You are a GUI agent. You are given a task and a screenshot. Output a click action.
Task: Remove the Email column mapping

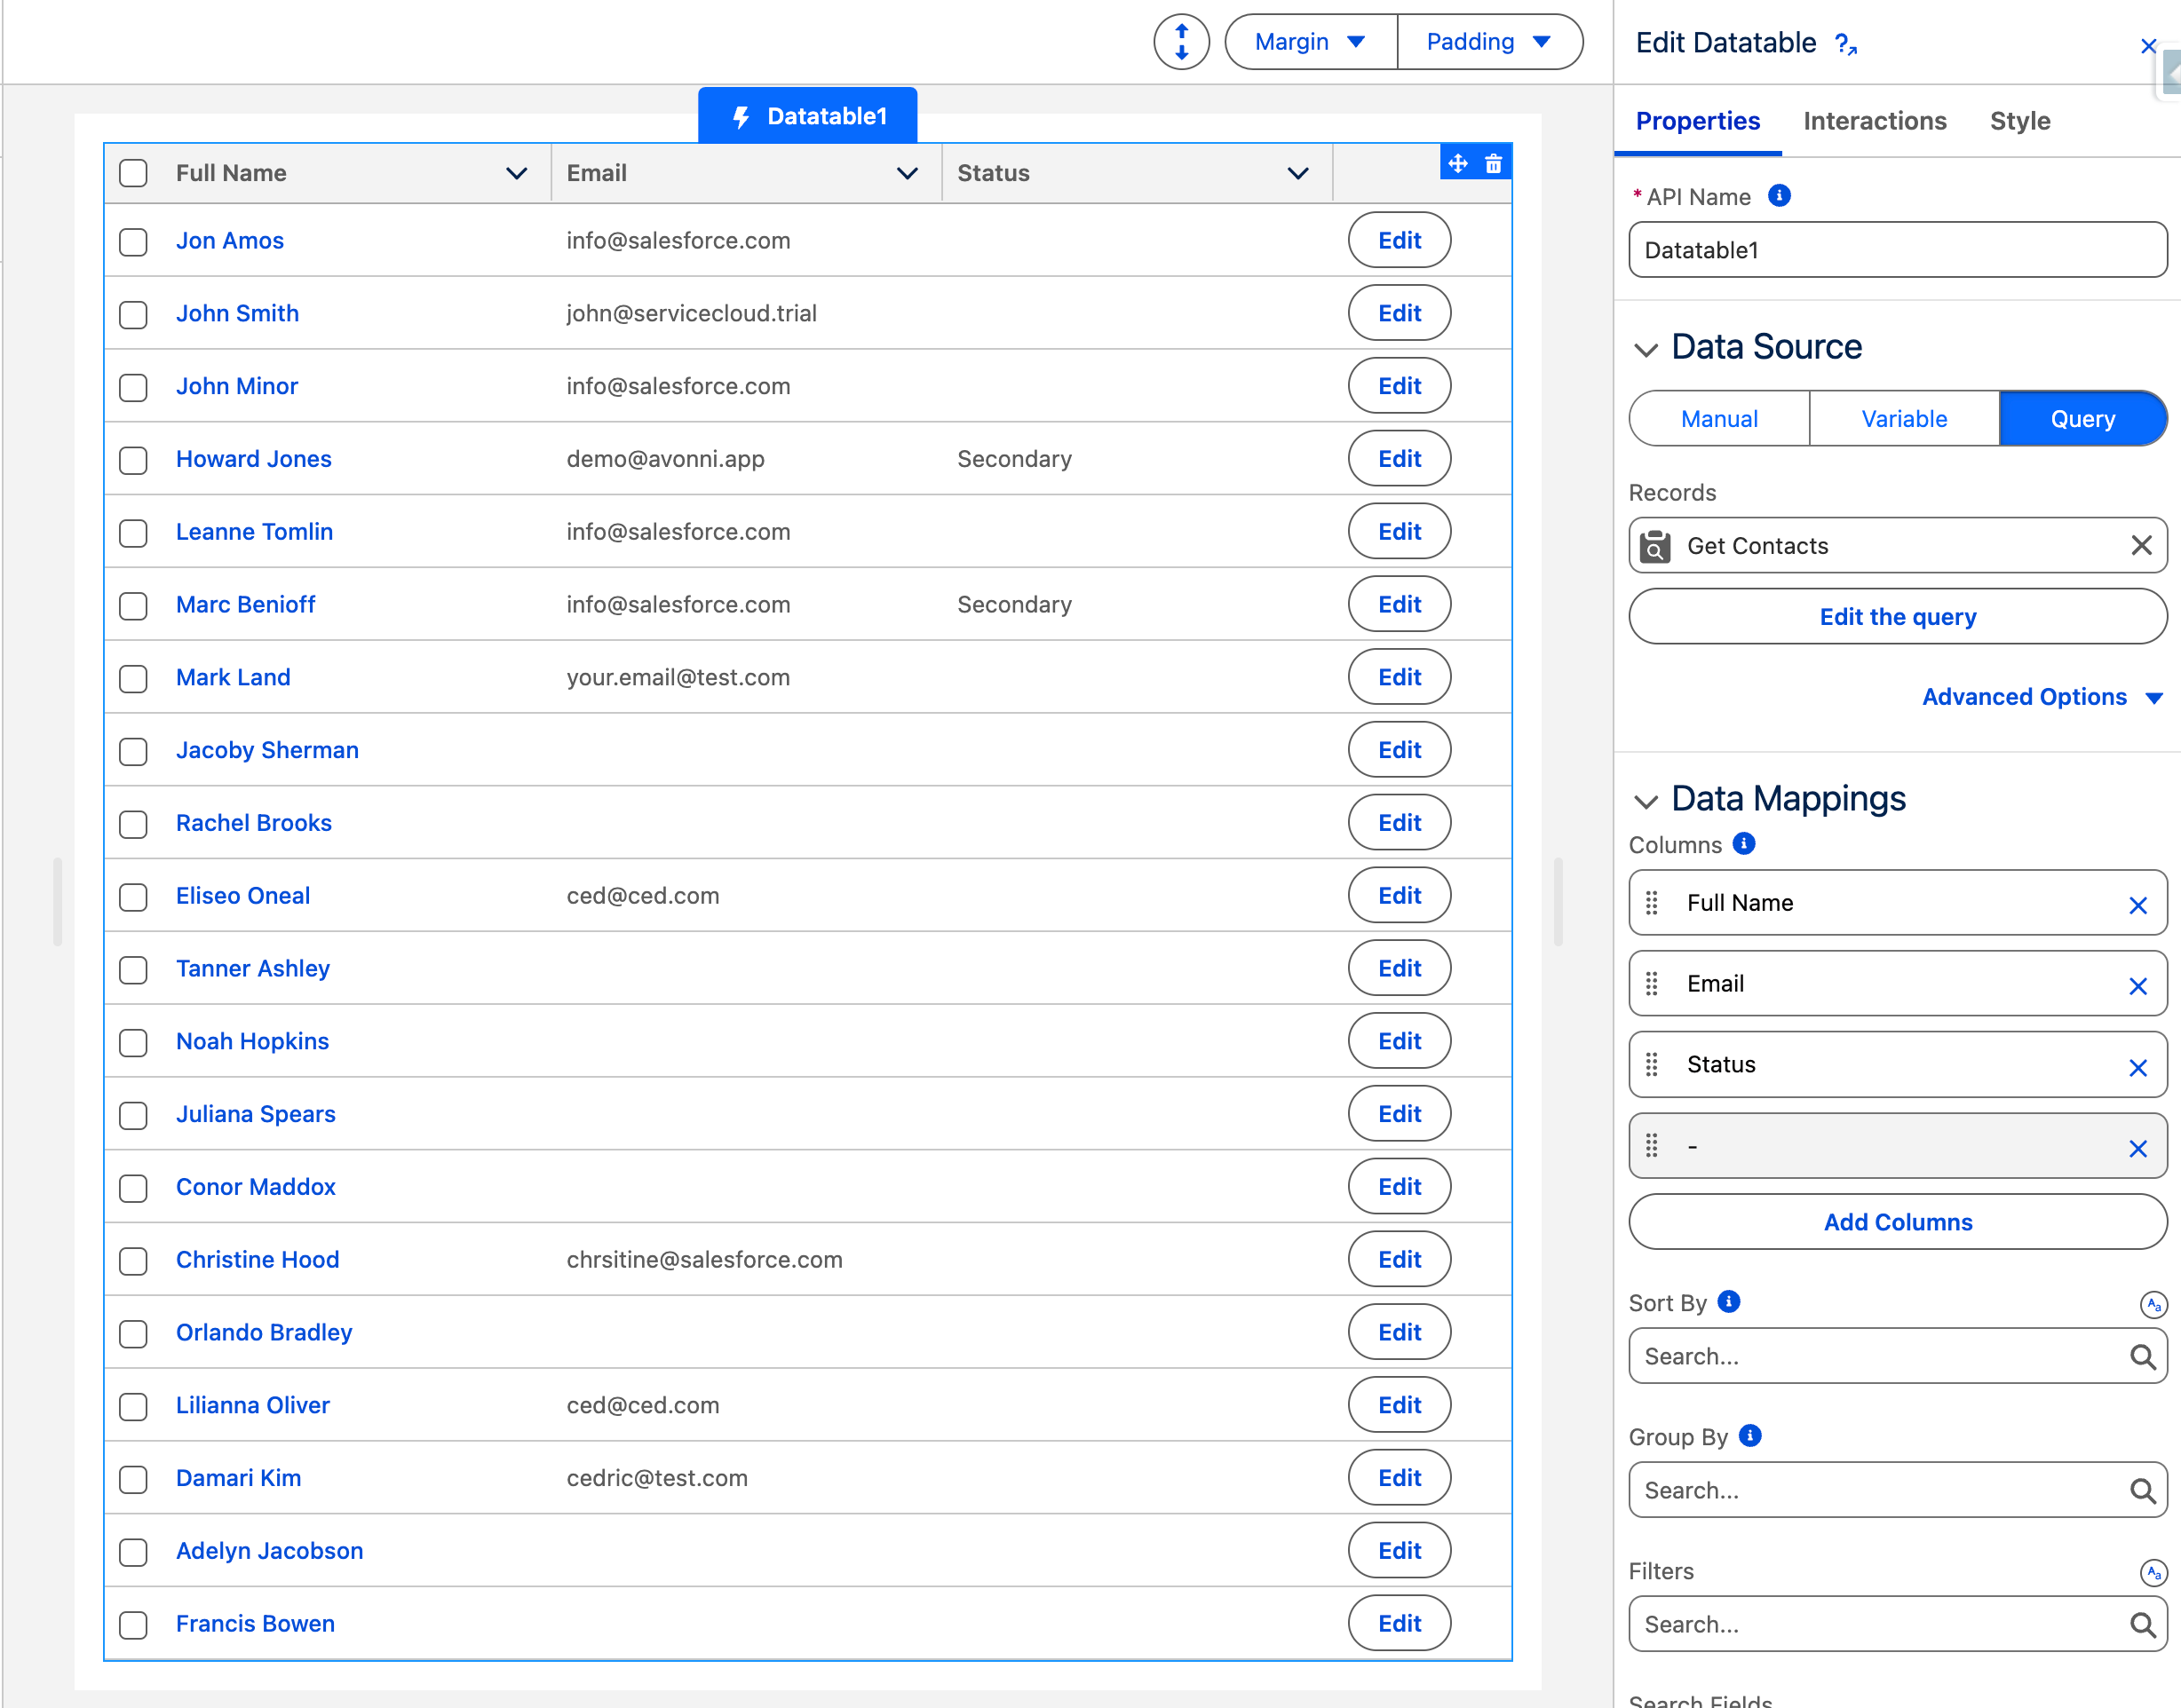[x=2137, y=986]
